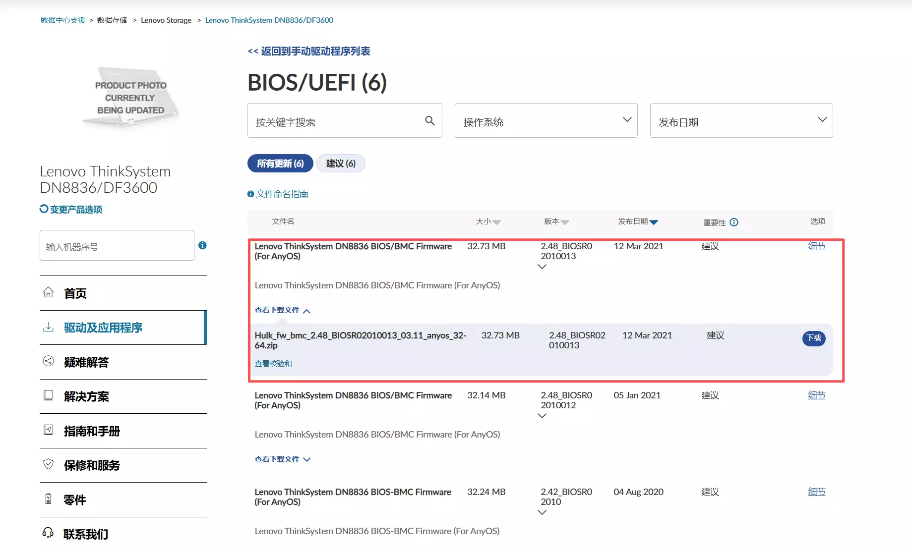Screen dimensions: 912x550
Task: Open Drivers and Applications sidebar menu
Action: click(103, 328)
